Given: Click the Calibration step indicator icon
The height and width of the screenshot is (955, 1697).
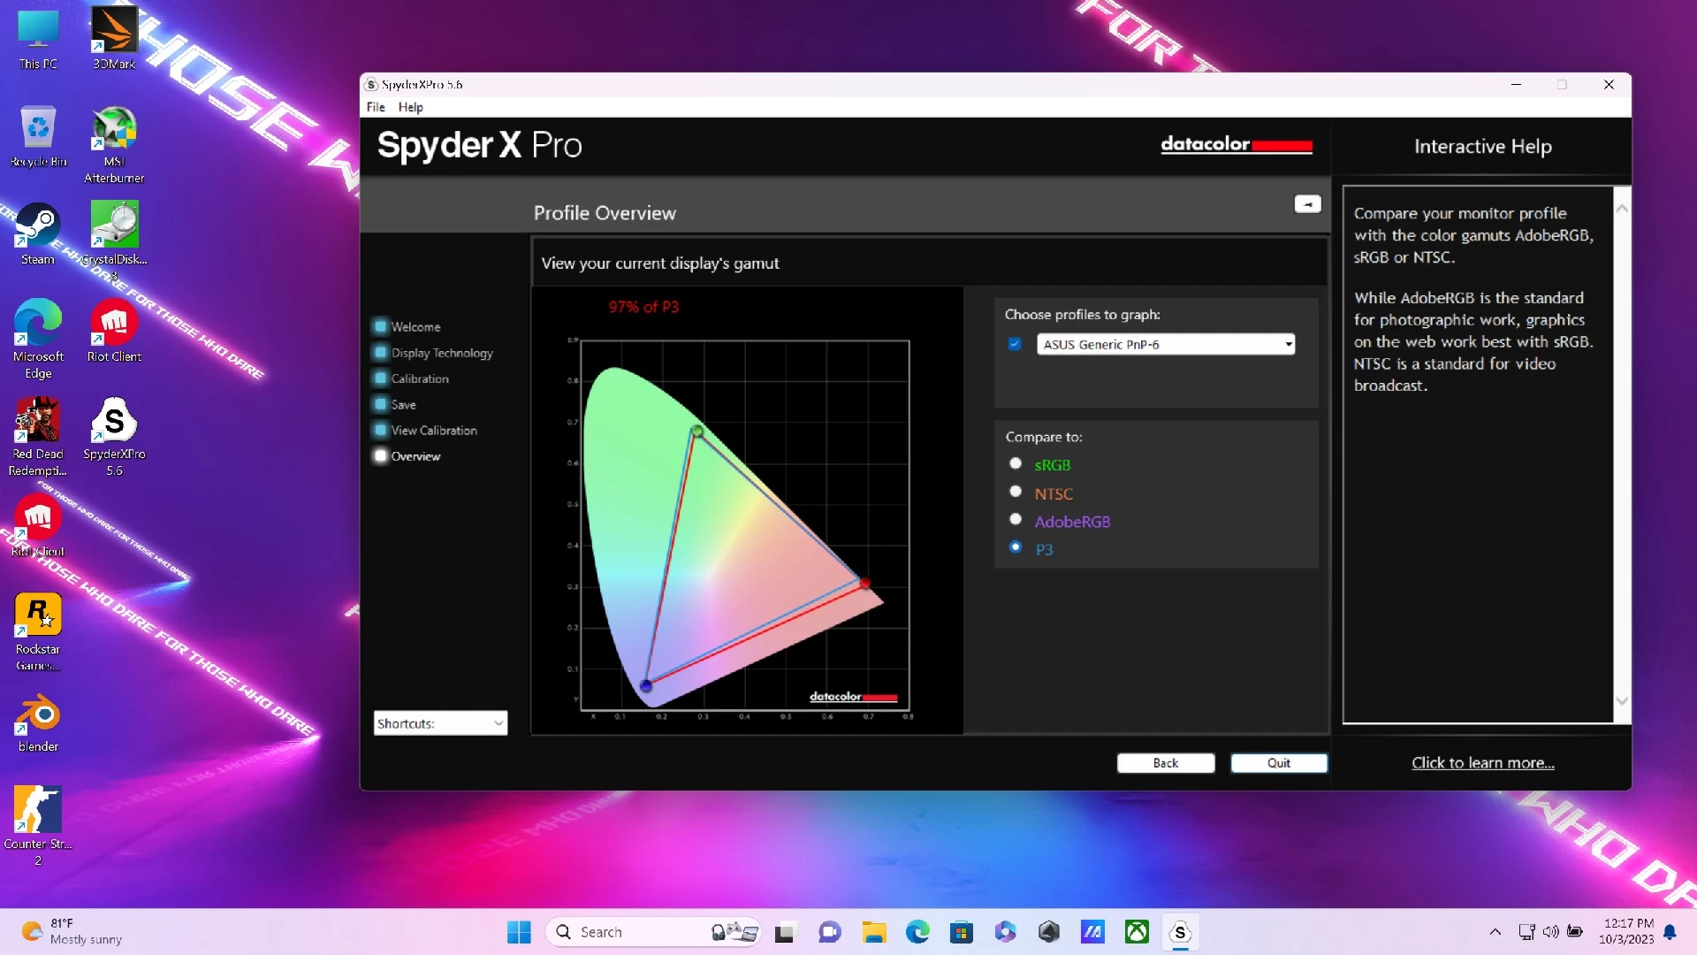Looking at the screenshot, I should coord(380,378).
